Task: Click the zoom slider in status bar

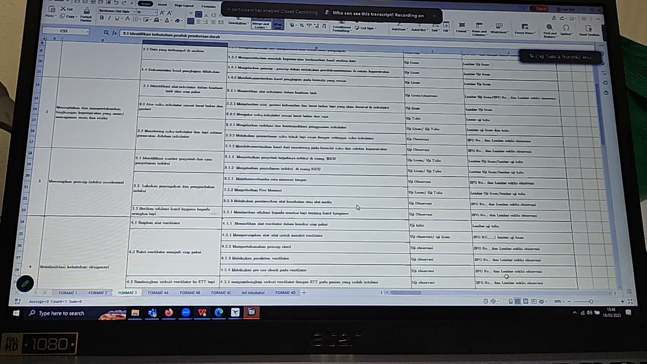Action: [x=591, y=301]
